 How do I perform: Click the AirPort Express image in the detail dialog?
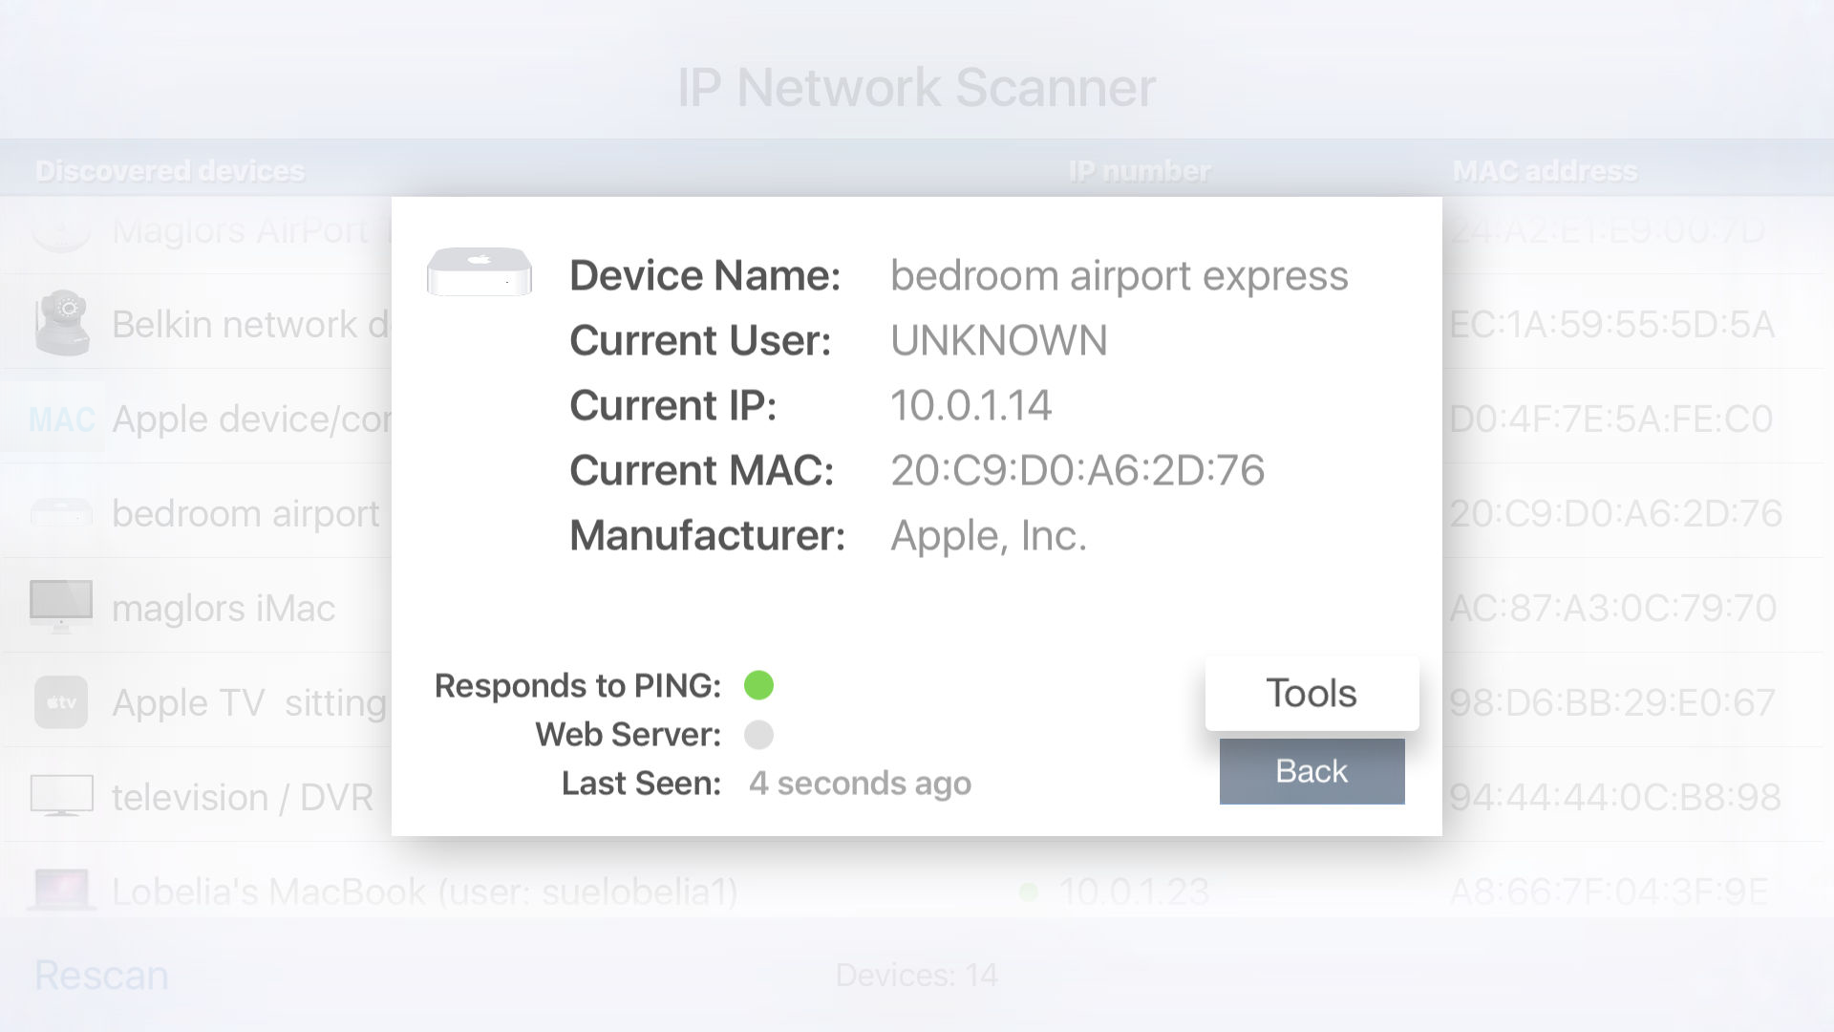(479, 272)
